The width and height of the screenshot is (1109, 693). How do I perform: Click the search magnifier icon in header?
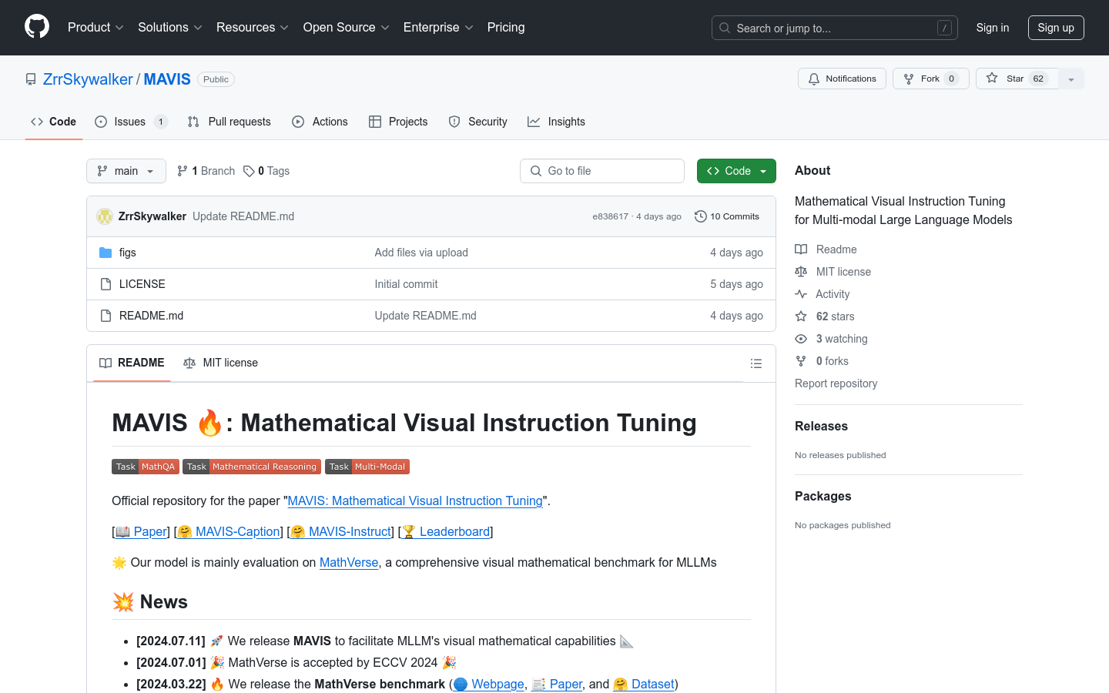[725, 28]
